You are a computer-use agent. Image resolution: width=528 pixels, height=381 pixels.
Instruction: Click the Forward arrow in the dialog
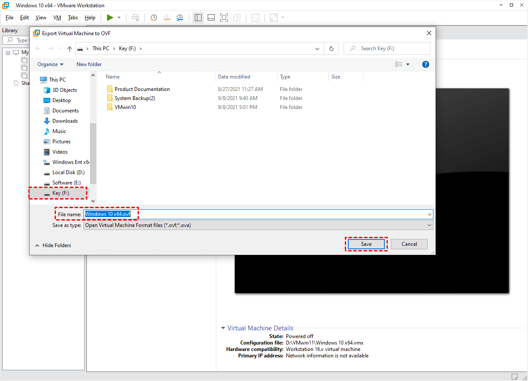tap(51, 48)
